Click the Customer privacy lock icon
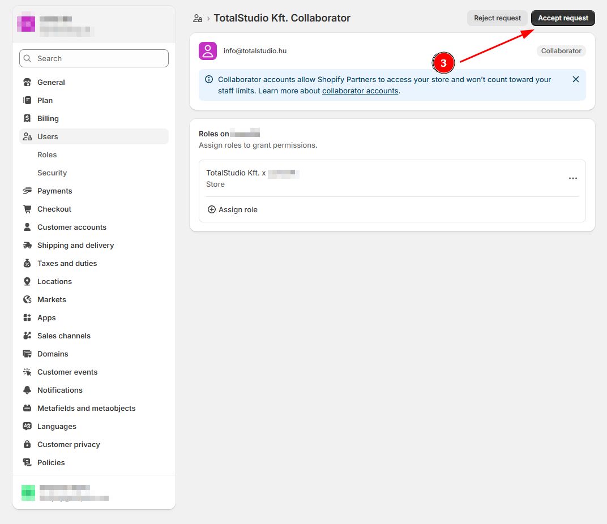Image resolution: width=607 pixels, height=524 pixels. tap(27, 444)
